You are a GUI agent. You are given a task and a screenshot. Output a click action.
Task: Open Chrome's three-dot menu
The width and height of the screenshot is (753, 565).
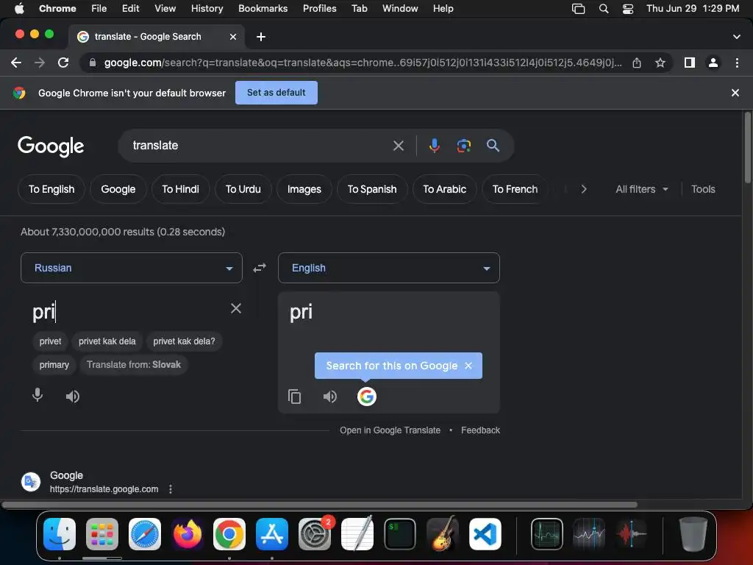pos(737,63)
